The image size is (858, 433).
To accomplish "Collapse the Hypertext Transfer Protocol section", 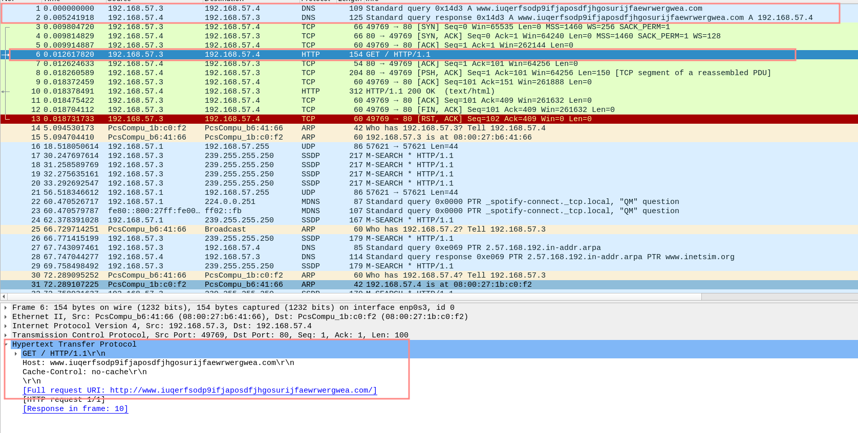I will 6,345.
